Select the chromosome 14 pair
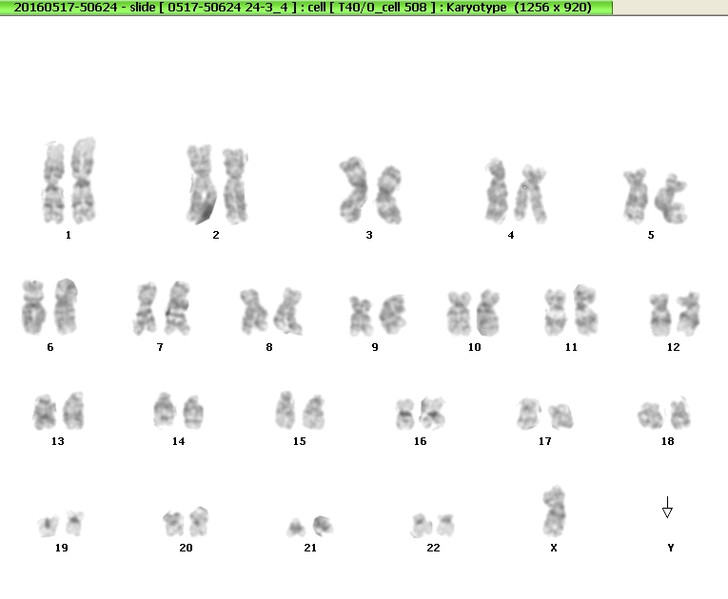The width and height of the screenshot is (728, 599). [178, 411]
